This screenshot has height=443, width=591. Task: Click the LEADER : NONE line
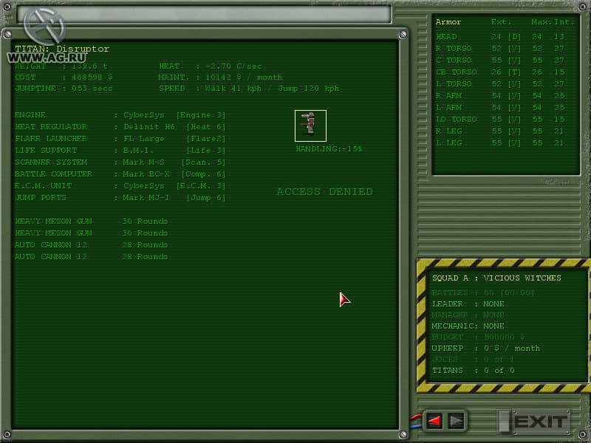point(468,303)
